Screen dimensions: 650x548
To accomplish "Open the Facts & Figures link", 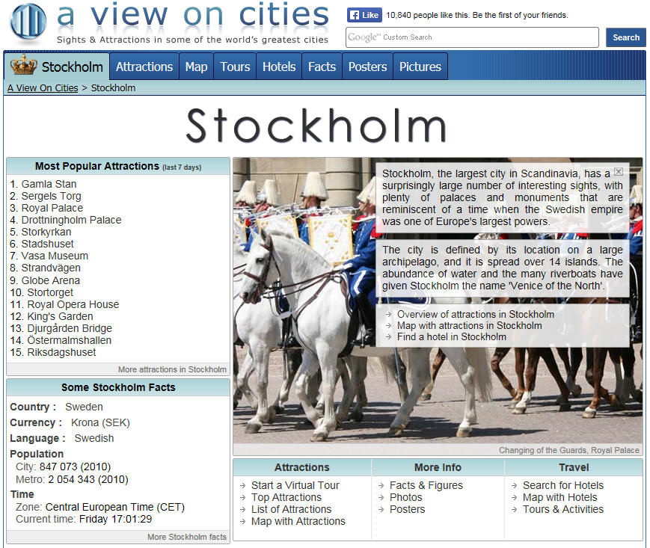I will tap(426, 485).
